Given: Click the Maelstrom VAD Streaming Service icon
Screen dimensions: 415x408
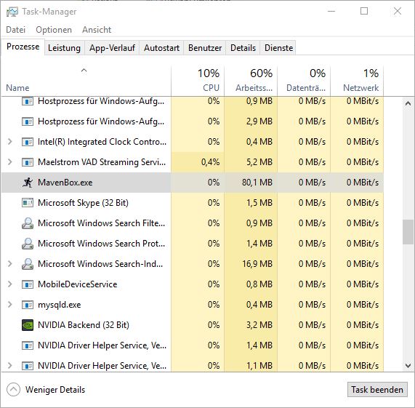Looking at the screenshot, I should (x=28, y=162).
